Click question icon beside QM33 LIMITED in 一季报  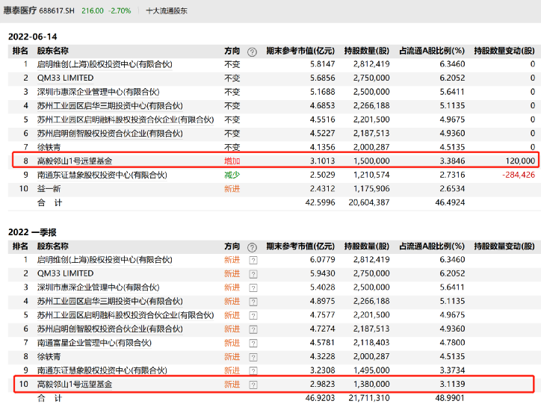tap(252, 273)
